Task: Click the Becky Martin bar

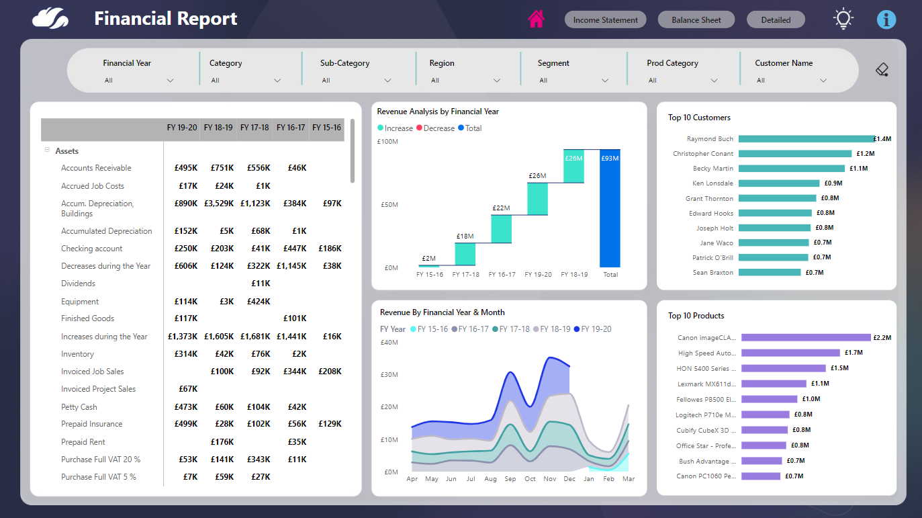Action: point(792,168)
